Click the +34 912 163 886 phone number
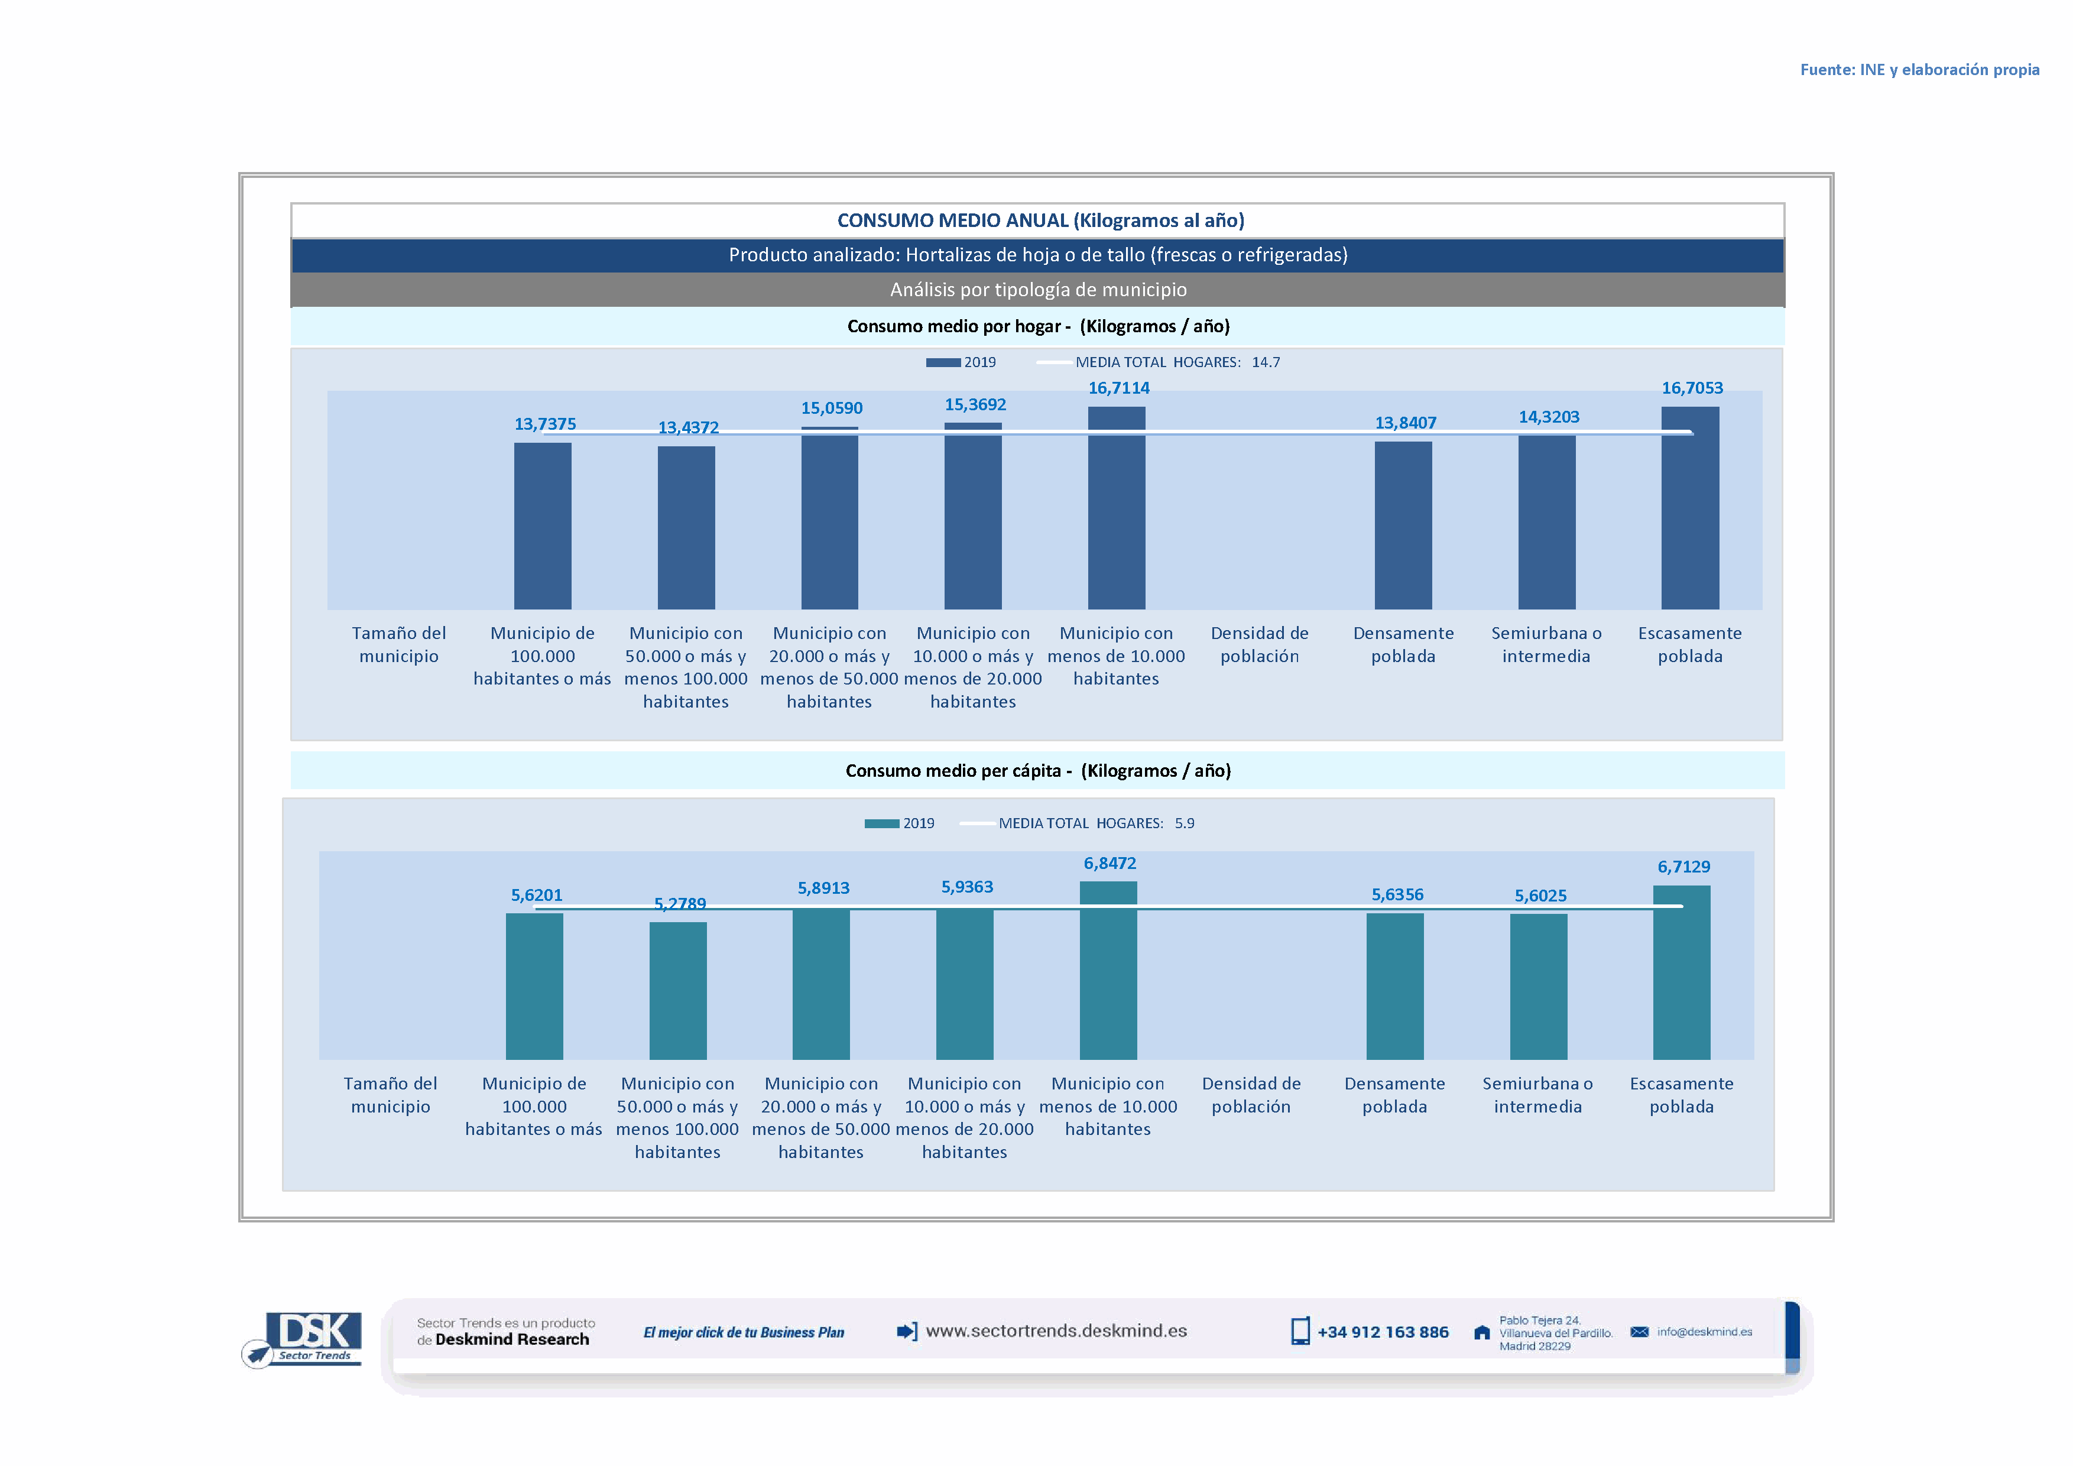 click(x=1383, y=1332)
